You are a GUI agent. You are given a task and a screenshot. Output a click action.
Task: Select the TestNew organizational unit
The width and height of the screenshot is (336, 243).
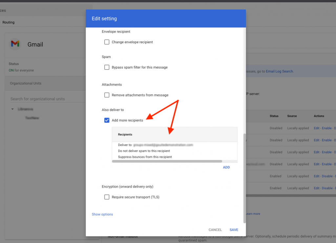click(x=32, y=118)
